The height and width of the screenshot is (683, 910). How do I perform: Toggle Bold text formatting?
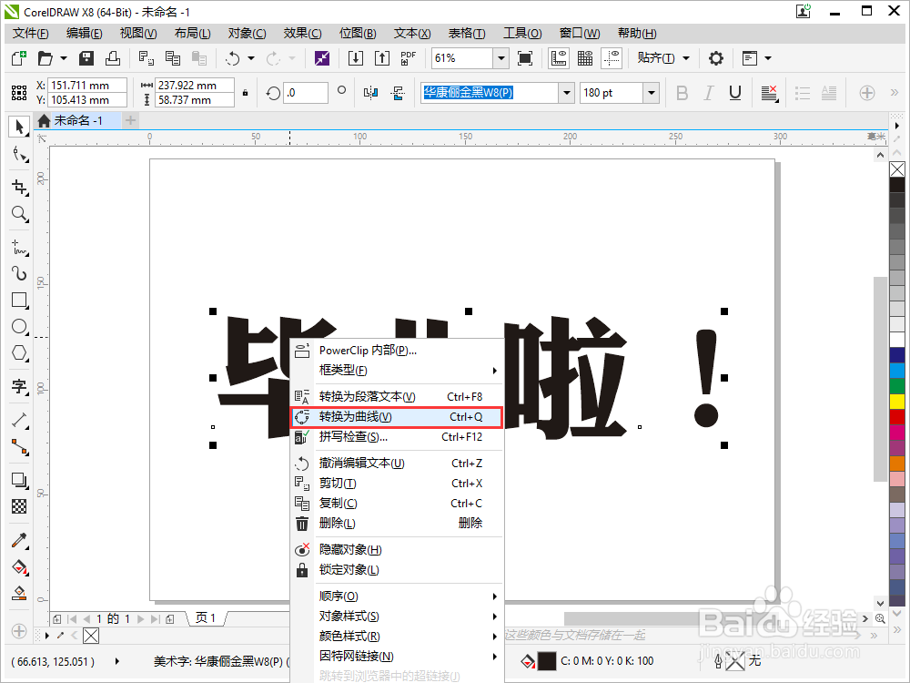[682, 93]
